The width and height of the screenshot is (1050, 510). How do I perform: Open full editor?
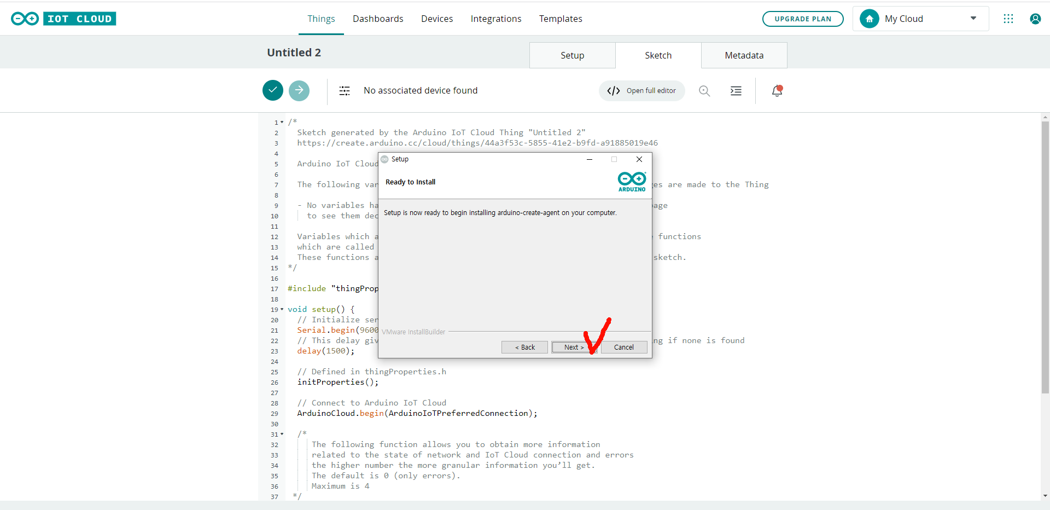point(642,91)
